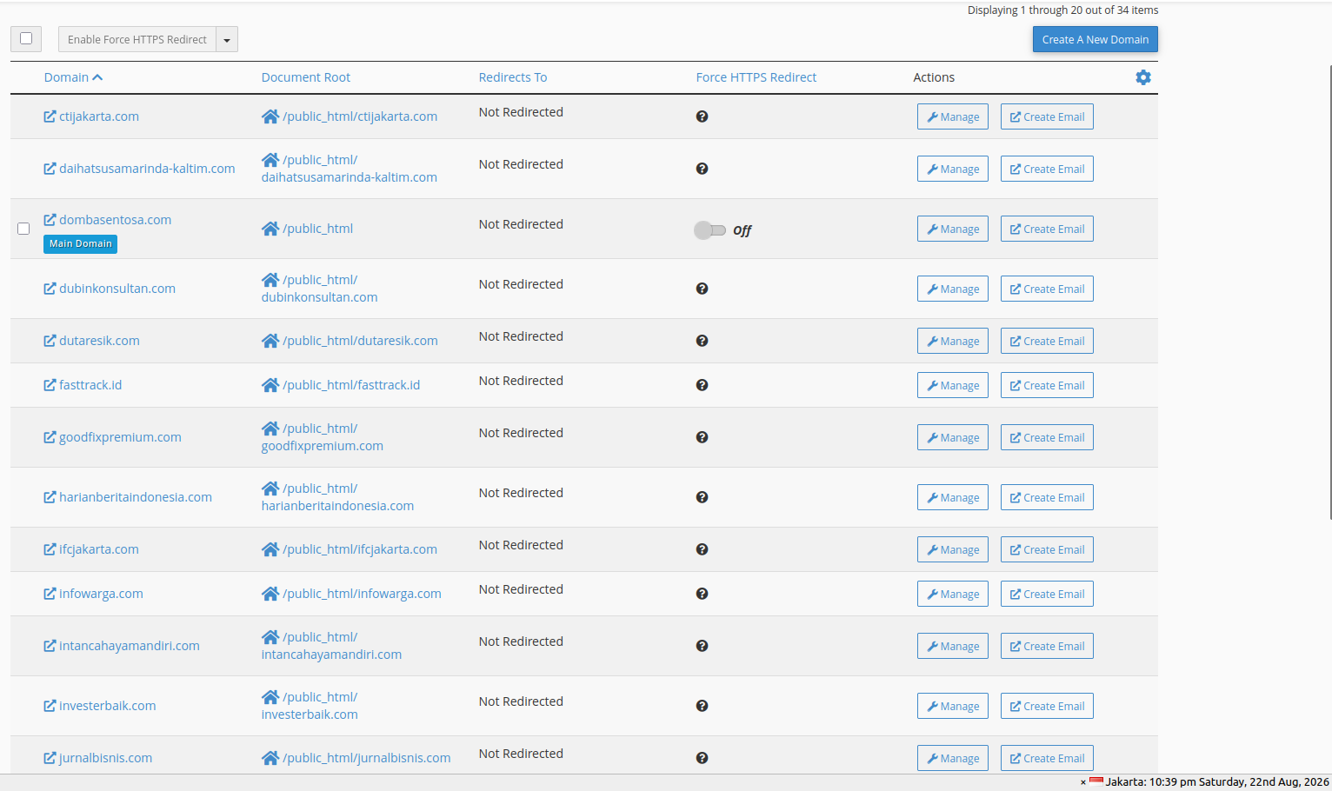Screen dimensions: 1332x791
Task: Click external link icon beside fasttrack.id
Action: (x=50, y=385)
